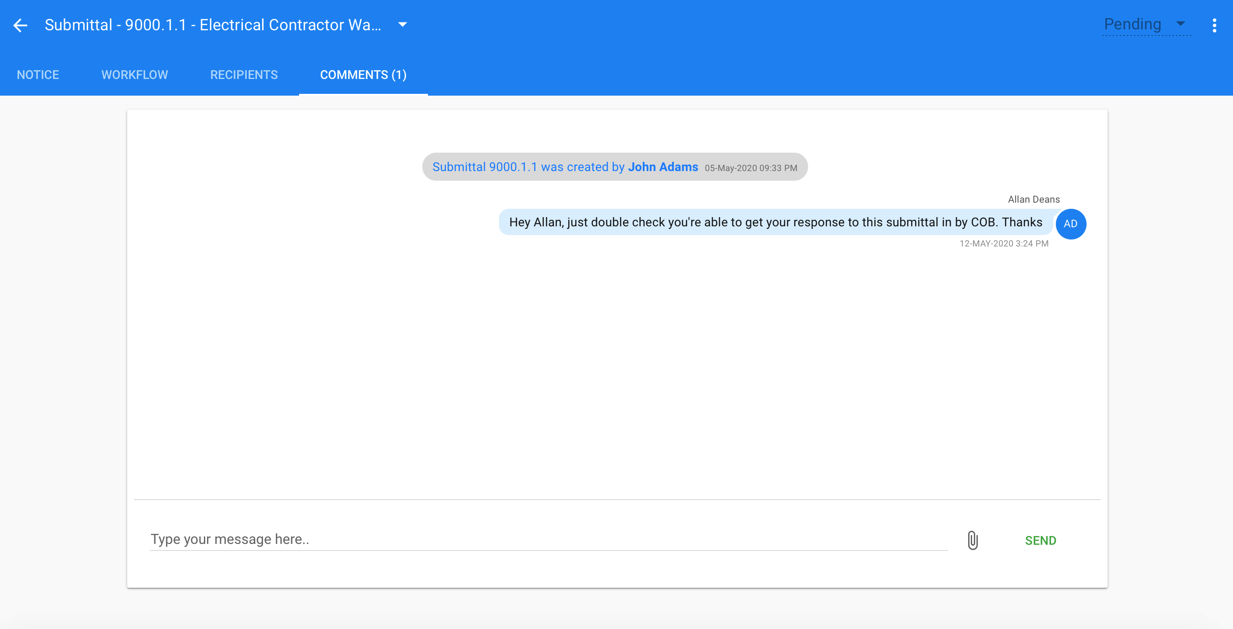This screenshot has height=629, width=1233.
Task: Expand the submittal title dropdown arrow
Action: (x=403, y=25)
